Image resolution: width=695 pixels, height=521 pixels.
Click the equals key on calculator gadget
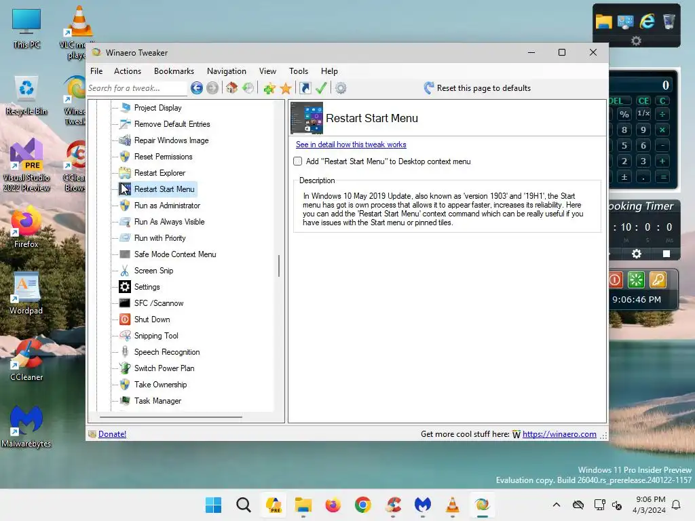coord(663,177)
